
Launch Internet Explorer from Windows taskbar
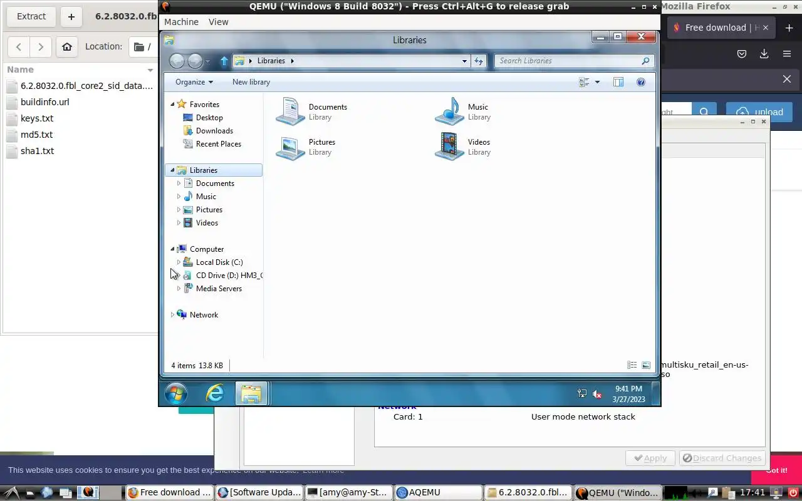pyautogui.click(x=215, y=393)
